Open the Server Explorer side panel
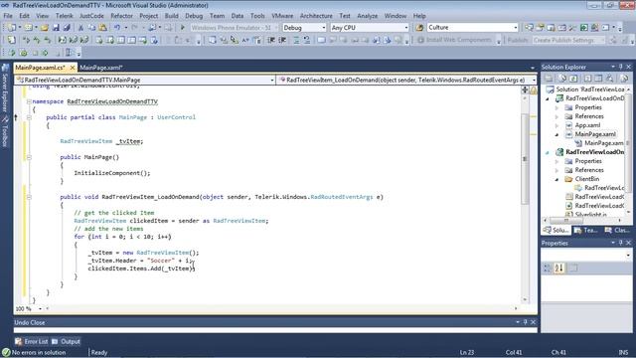The height and width of the screenshot is (358, 636). pos(5,88)
